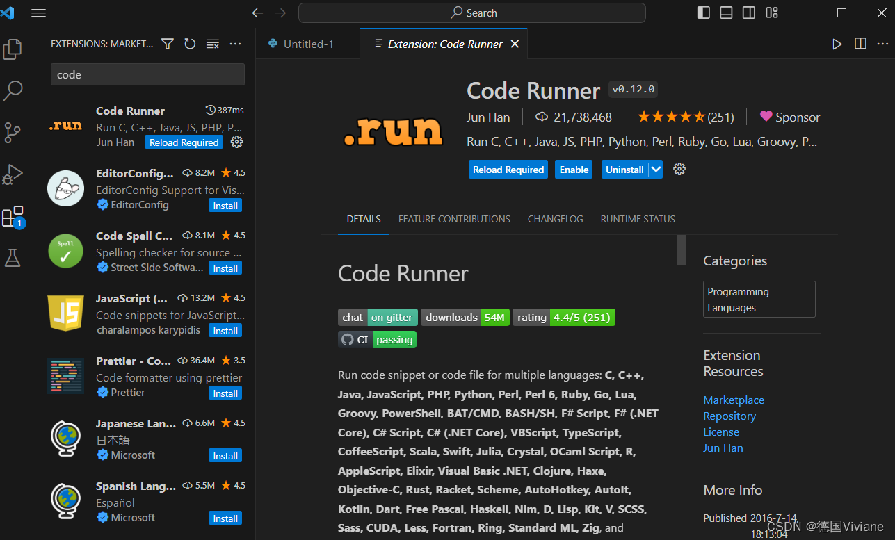
Task: Toggle the bottom panel layout icon
Action: (x=726, y=13)
